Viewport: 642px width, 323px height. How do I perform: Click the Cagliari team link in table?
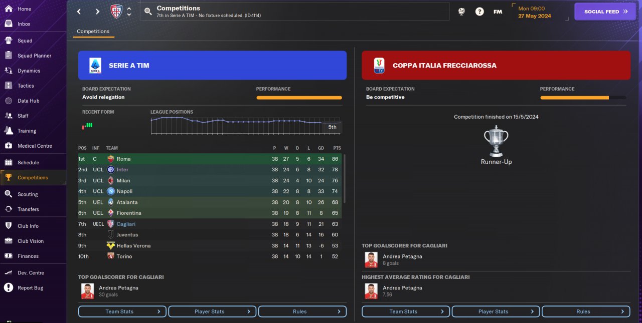tap(126, 224)
